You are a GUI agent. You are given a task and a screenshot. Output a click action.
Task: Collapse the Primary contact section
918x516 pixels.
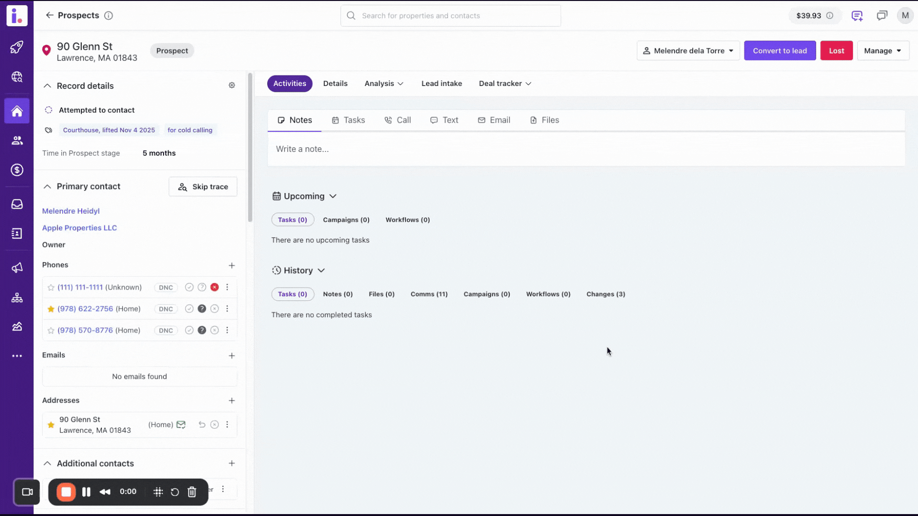[47, 186]
